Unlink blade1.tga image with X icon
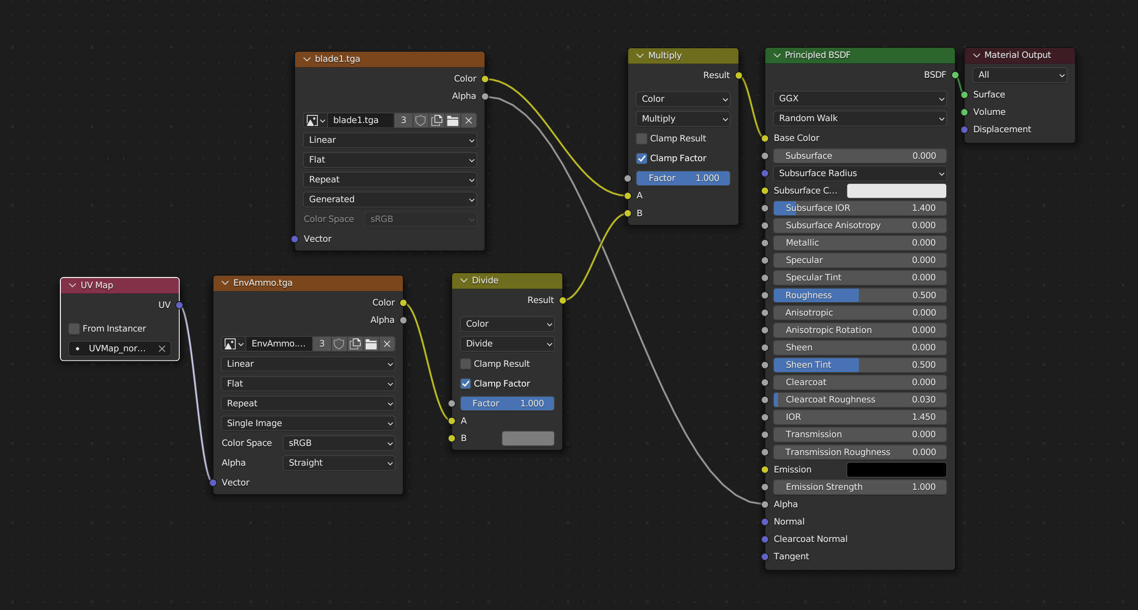The height and width of the screenshot is (610, 1138). (x=469, y=120)
